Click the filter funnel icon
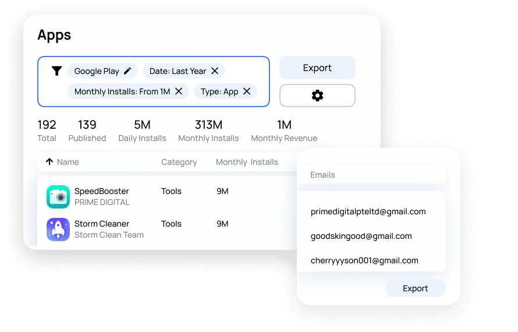518x332 pixels. point(56,71)
